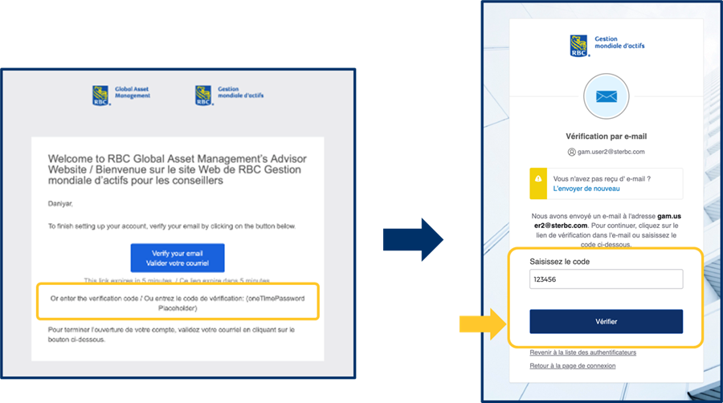This screenshot has height=403, width=723.
Task: Click the verification code placeholder text in email
Action: tap(178, 303)
